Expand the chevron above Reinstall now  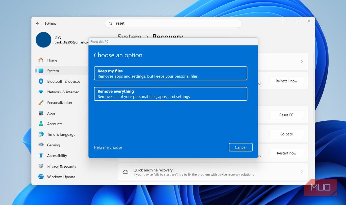(302, 62)
